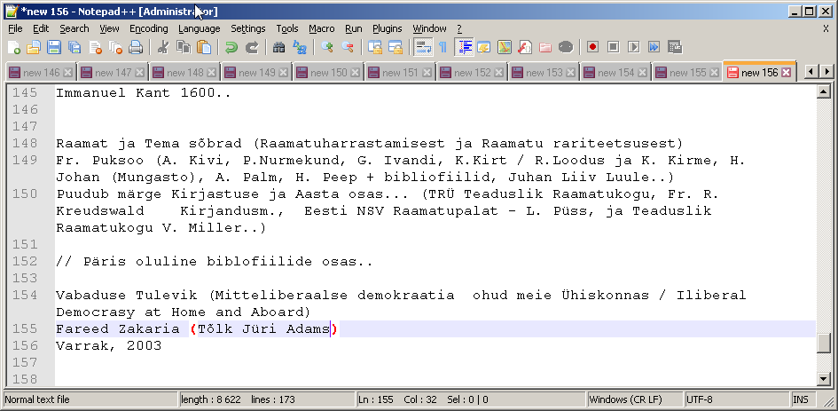Viewport: 838px width, 411px height.
Task: Click the Zoom Out magnifier icon
Action: (347, 47)
